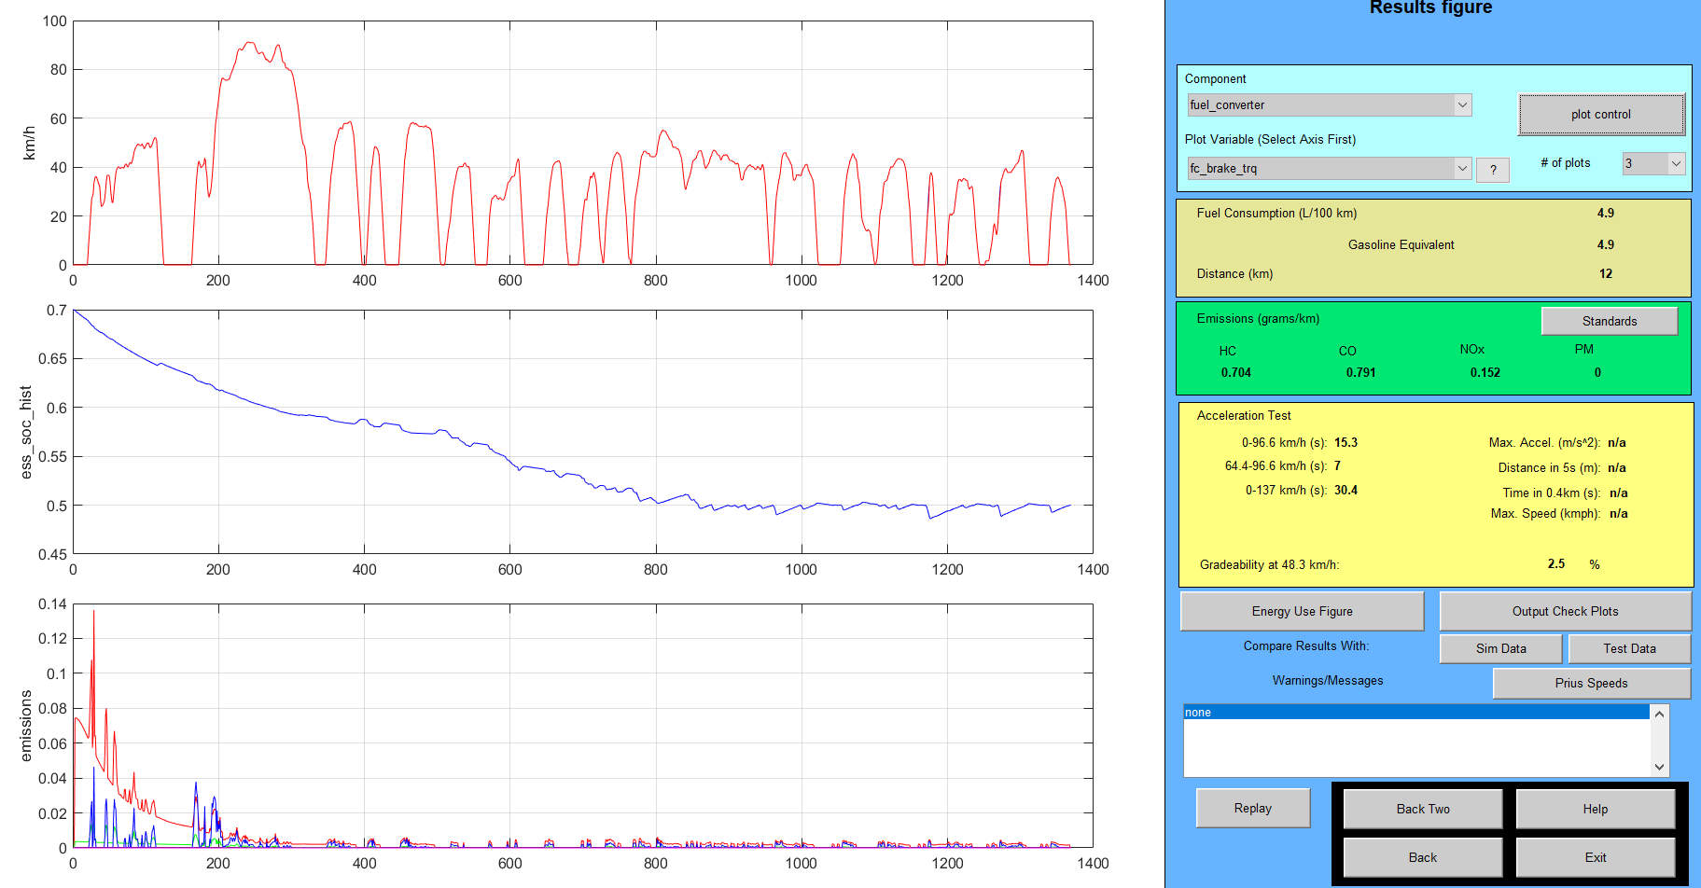Image resolution: width=1701 pixels, height=888 pixels.
Task: Click the plot control button
Action: 1601,114
